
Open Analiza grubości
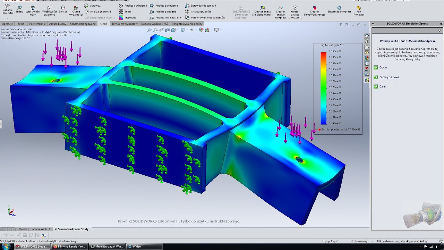pos(198,11)
